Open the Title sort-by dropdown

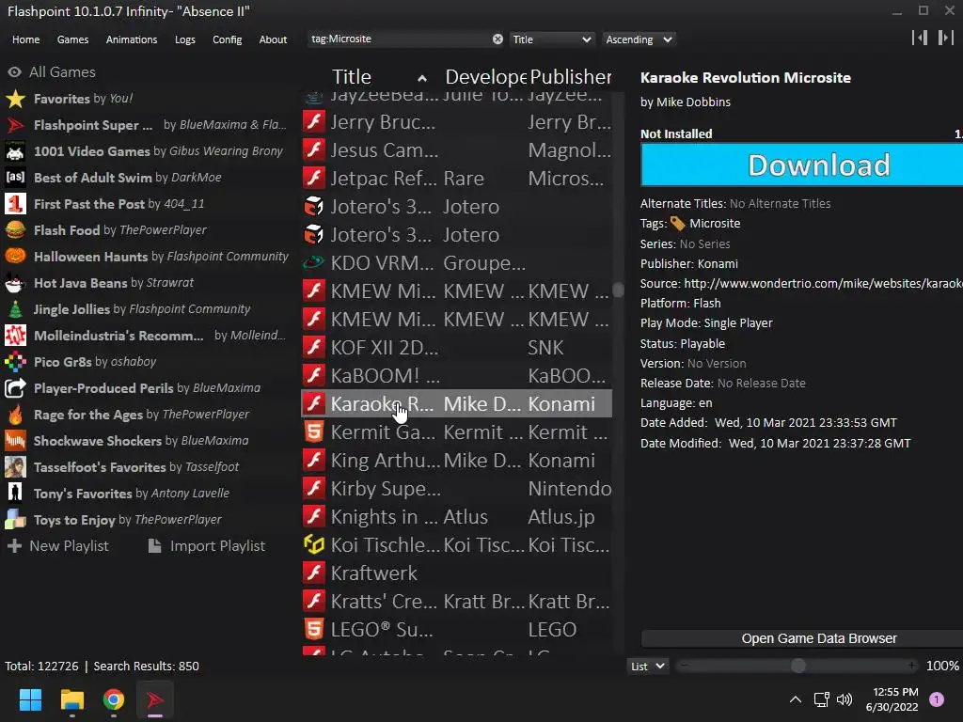pyautogui.click(x=551, y=39)
